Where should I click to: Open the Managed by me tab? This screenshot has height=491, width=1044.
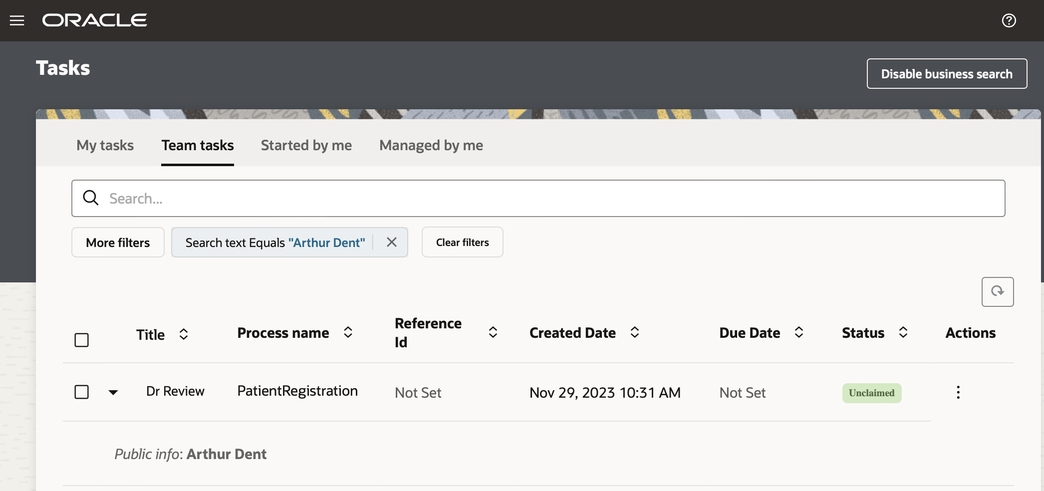(431, 145)
